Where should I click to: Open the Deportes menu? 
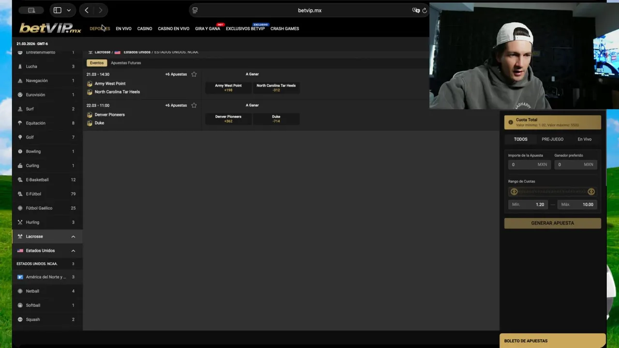click(x=100, y=29)
